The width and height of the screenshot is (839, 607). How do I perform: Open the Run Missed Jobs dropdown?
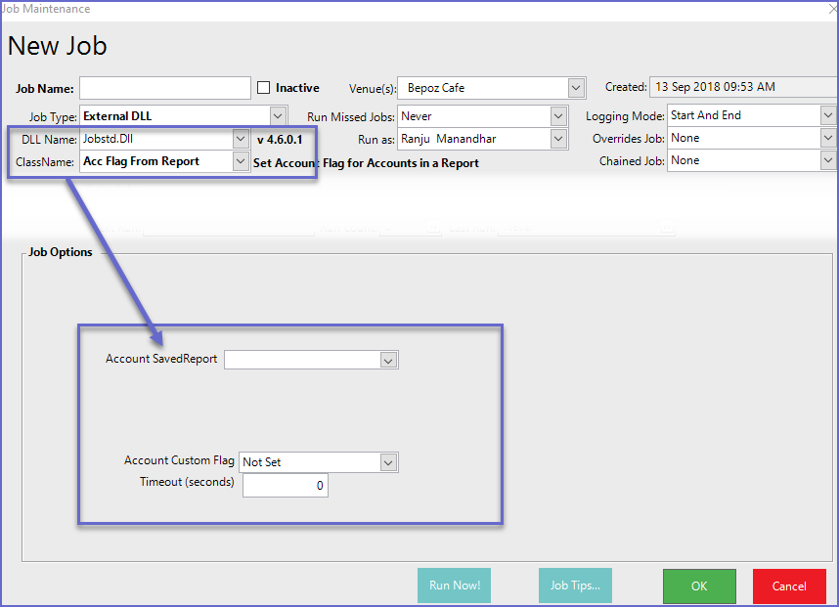pos(557,116)
